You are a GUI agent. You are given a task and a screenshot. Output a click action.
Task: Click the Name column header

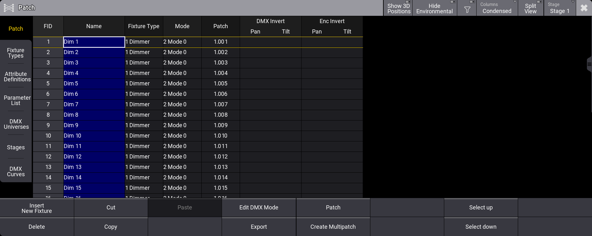[x=94, y=26]
